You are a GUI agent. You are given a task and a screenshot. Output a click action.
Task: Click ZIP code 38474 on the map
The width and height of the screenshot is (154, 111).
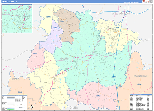[54, 89]
